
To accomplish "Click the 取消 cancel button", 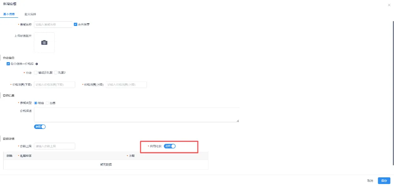I will [370, 180].
